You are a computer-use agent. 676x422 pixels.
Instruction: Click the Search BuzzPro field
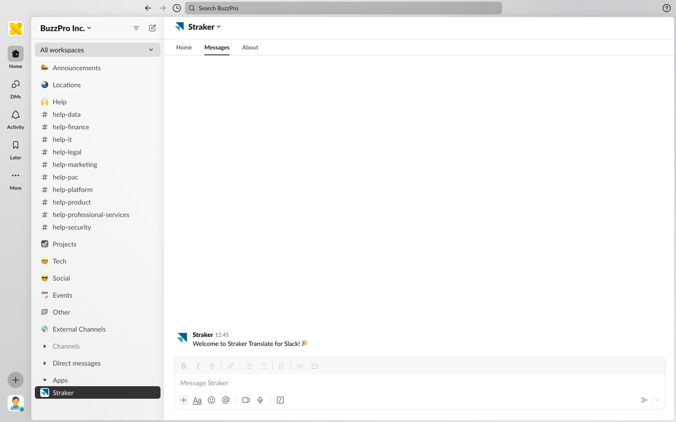point(343,8)
